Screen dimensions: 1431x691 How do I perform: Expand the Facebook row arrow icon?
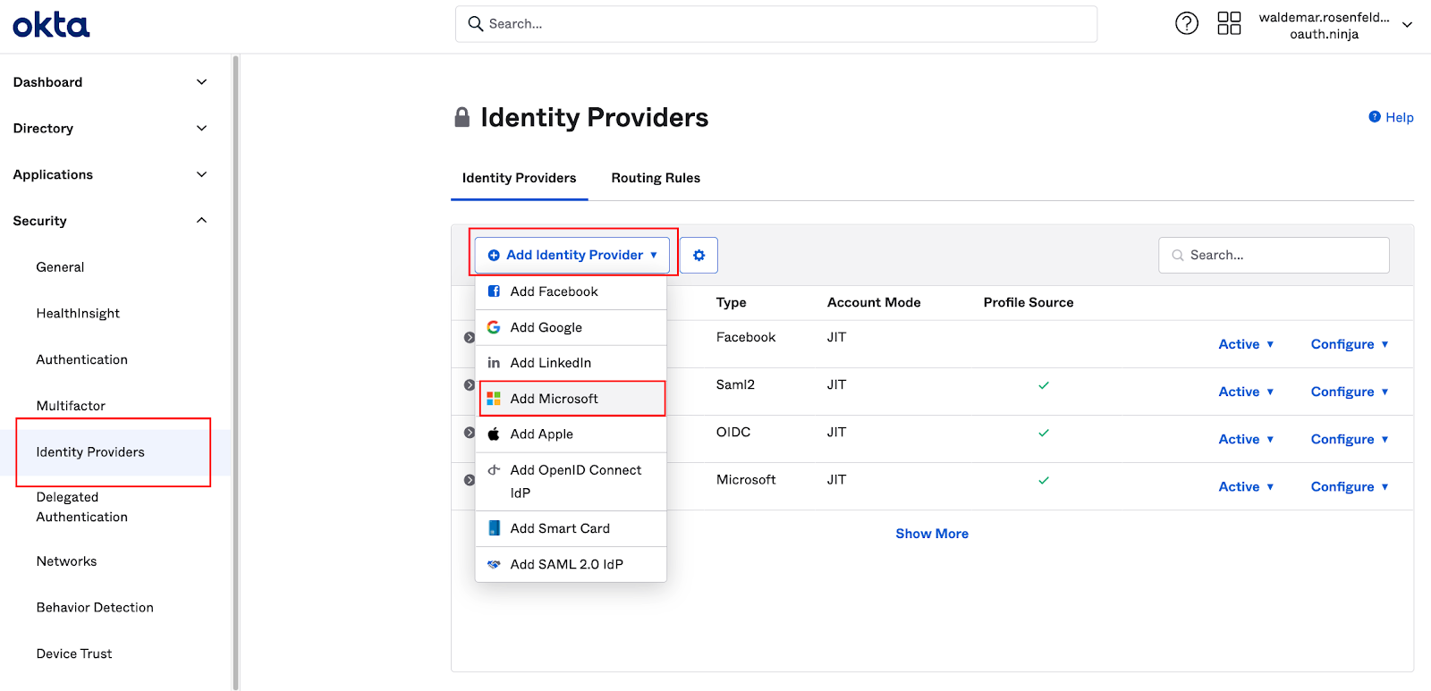pyautogui.click(x=470, y=338)
